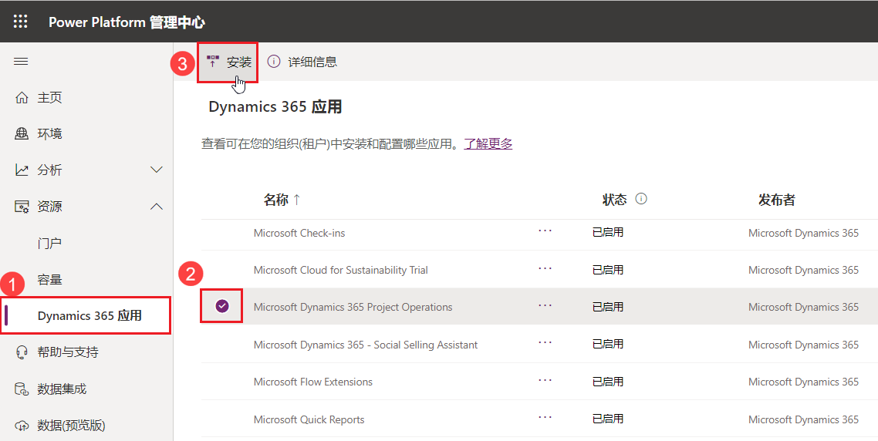Screen dimensions: 878x441
Task: Click the Home house icon
Action: 22,98
